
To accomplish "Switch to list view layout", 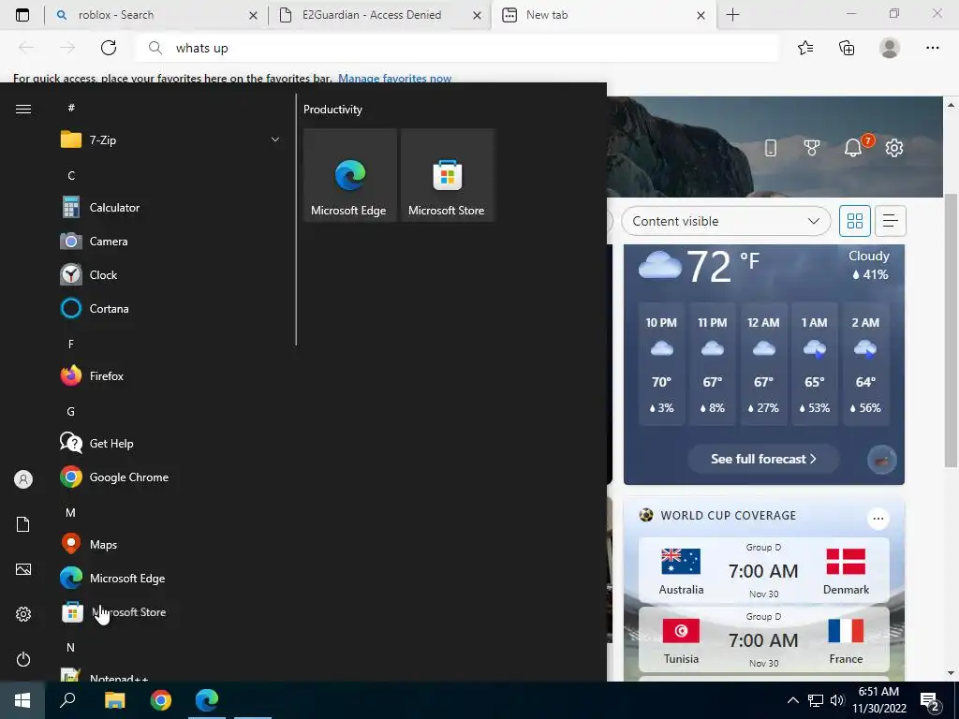I will click(891, 221).
